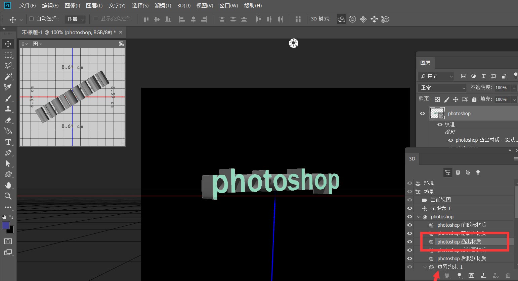Select the photoshop 凸出材质 material entry
The image size is (518, 281).
click(460, 241)
